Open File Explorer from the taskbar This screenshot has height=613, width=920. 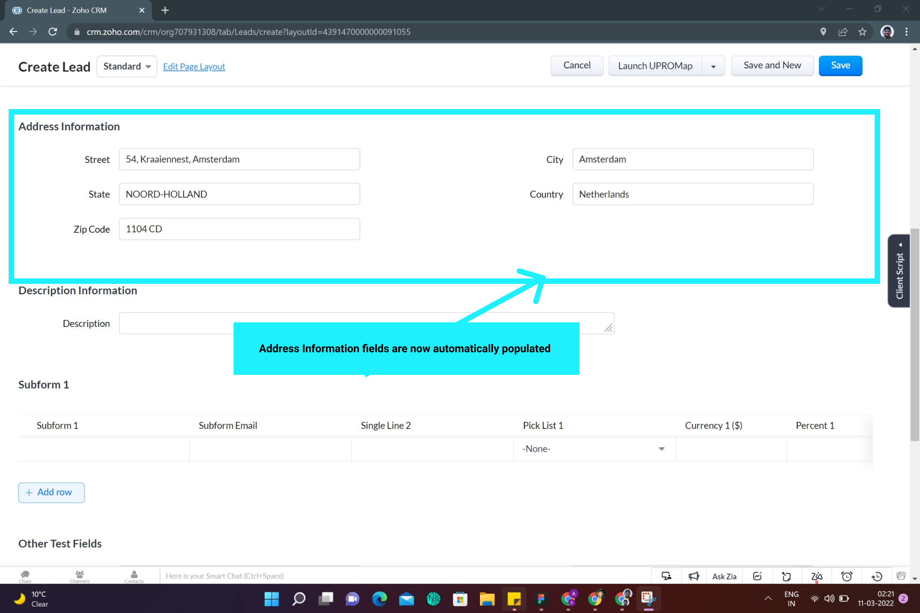tap(487, 599)
